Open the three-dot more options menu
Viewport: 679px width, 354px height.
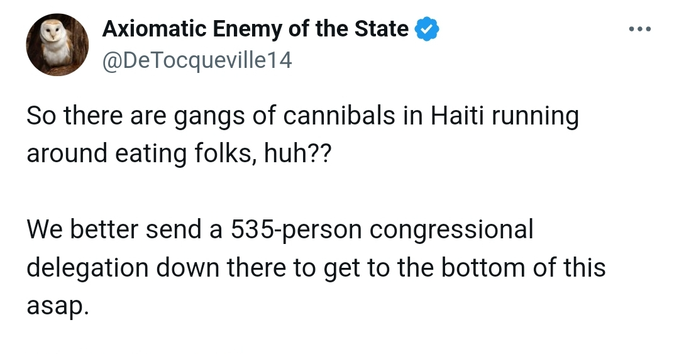[x=640, y=29]
